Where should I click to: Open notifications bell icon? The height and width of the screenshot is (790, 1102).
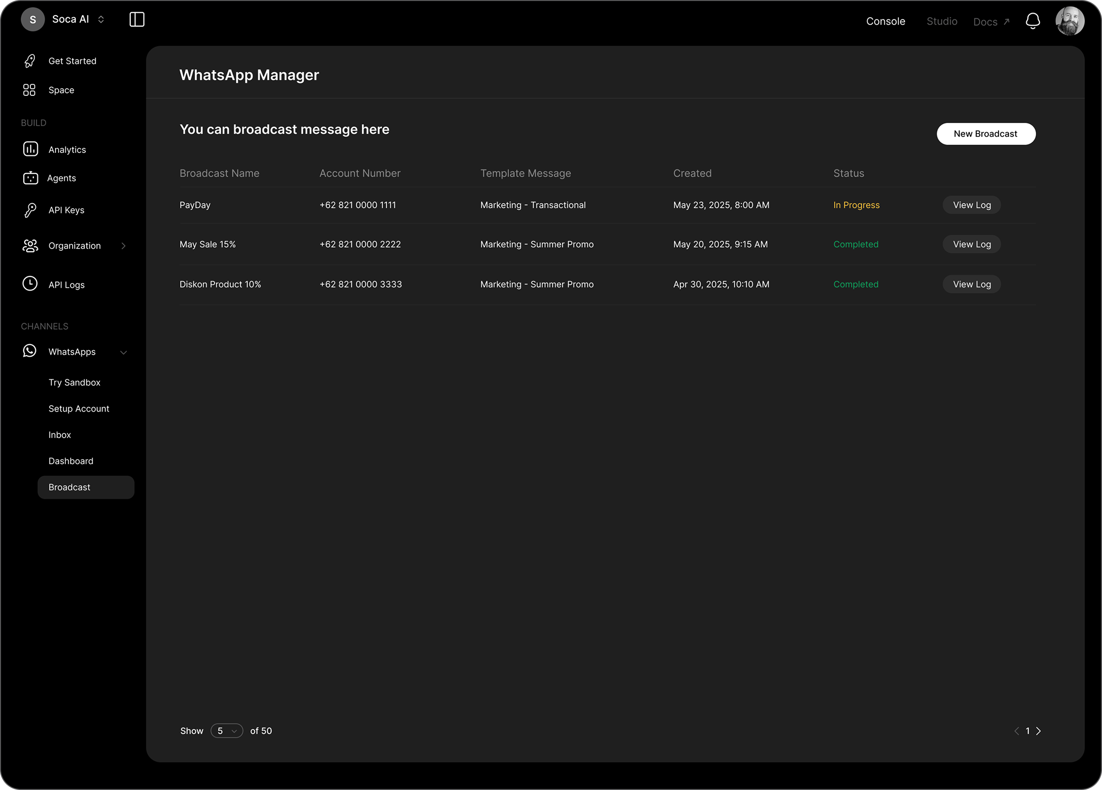point(1033,21)
